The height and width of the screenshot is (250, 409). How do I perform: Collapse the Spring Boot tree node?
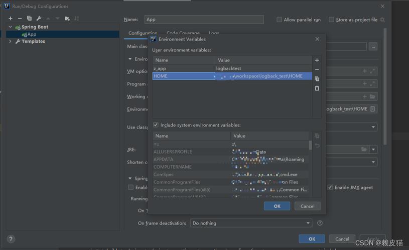[x=11, y=27]
